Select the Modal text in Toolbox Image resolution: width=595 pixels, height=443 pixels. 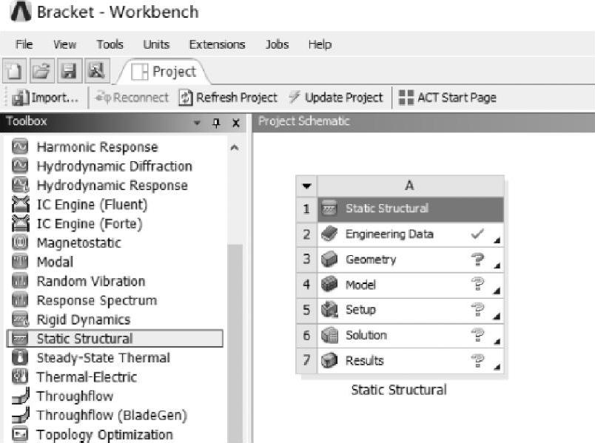click(x=55, y=262)
